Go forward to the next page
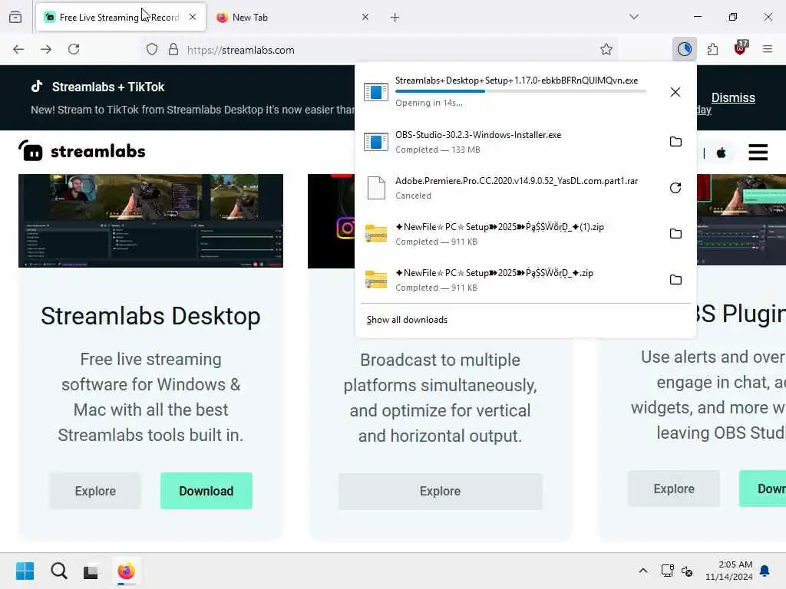 coord(46,49)
